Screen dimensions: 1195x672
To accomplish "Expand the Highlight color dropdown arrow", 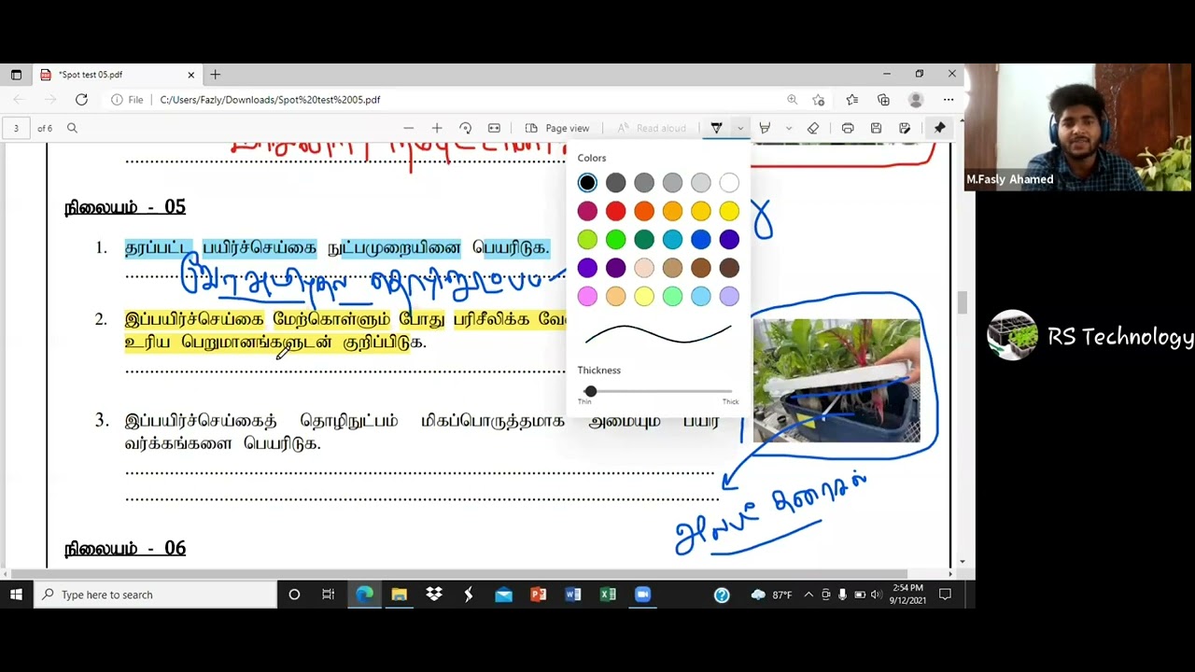I will (x=788, y=128).
